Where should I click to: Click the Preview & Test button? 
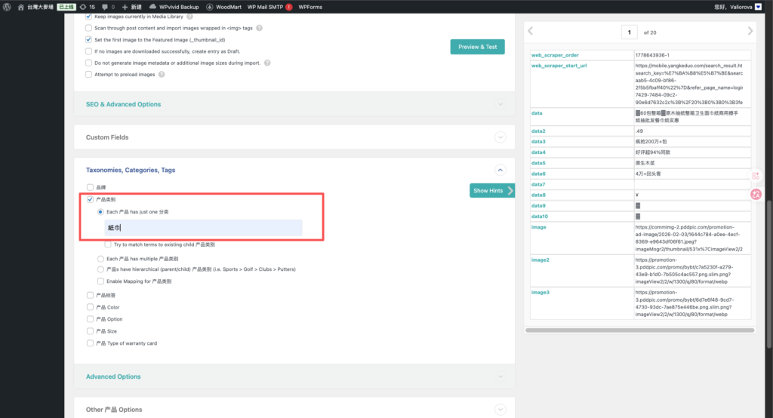477,47
